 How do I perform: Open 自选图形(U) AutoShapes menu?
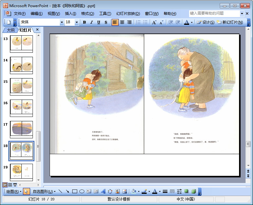point(44,192)
